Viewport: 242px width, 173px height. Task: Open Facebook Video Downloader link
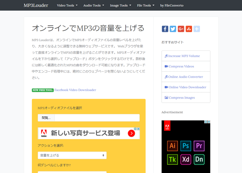pyautogui.click(x=75, y=90)
